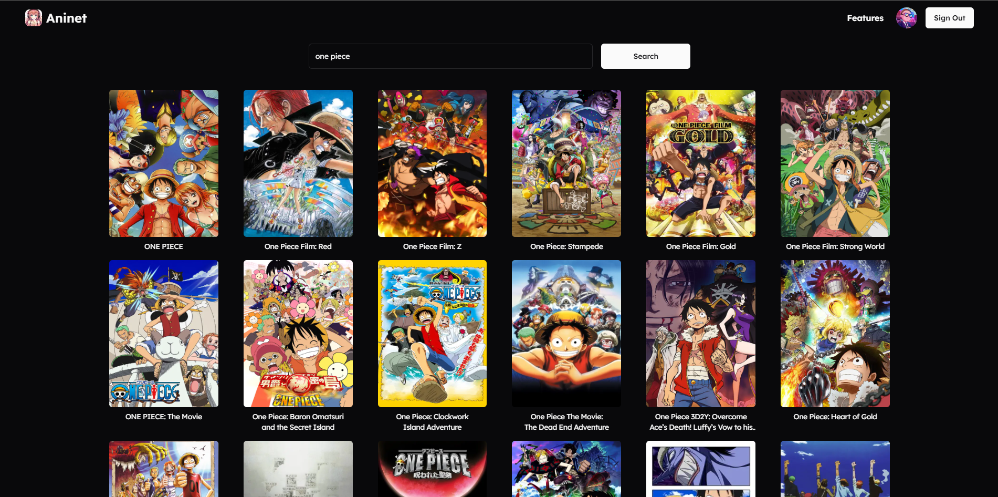Open the Features menu item

(865, 18)
